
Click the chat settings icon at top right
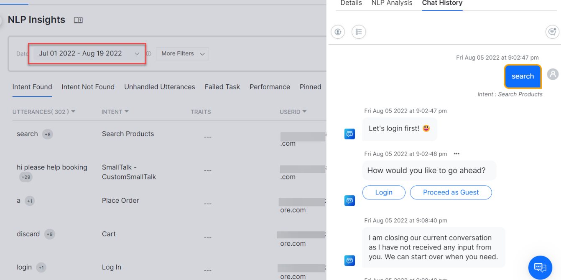point(552,32)
